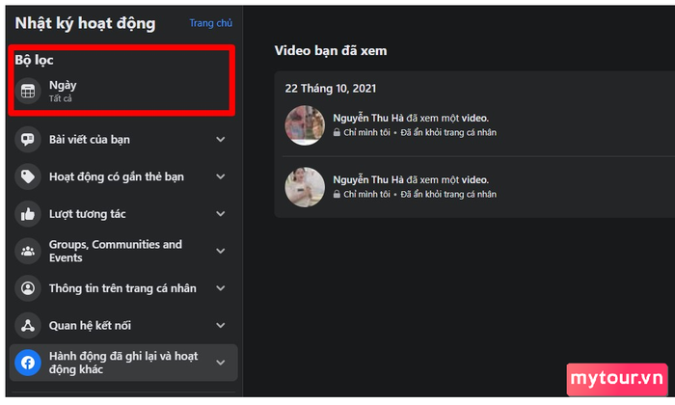Click the Bài viết của bạn speech bubble icon
Image resolution: width=675 pixels, height=405 pixels.
[28, 140]
